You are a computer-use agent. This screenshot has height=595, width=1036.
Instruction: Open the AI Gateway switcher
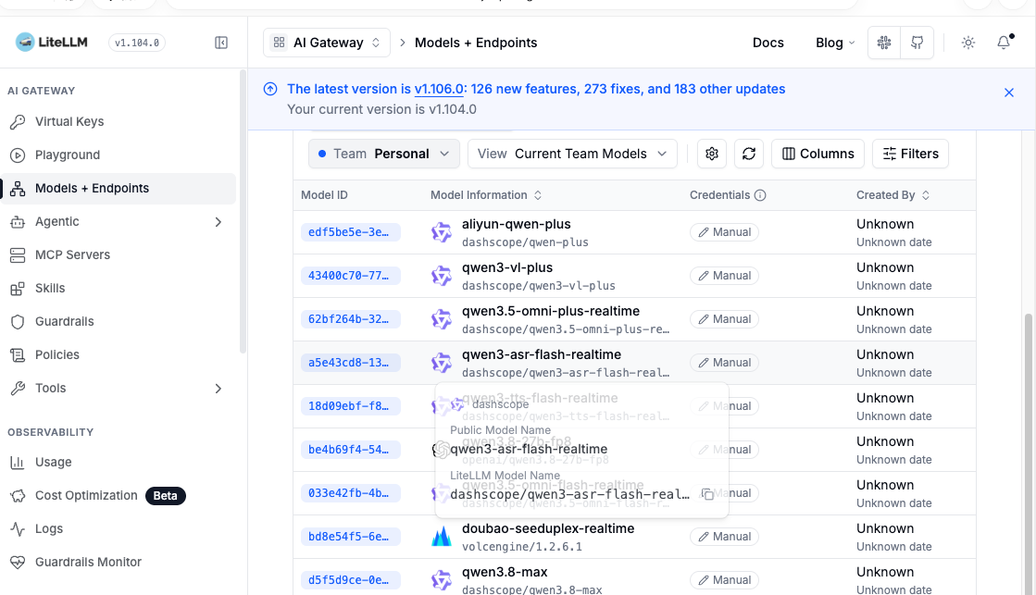[327, 43]
